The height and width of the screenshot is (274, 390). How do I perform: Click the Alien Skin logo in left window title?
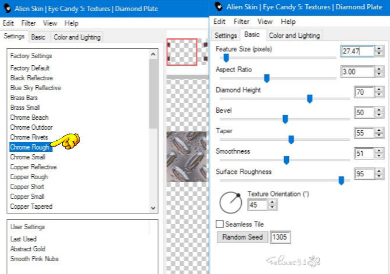[x=8, y=8]
